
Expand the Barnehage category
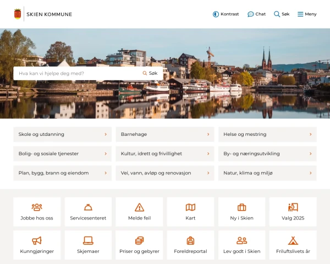164,134
